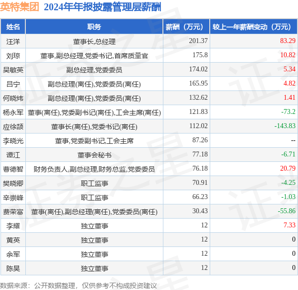Click the name cell 曹德智
This screenshot has width=298, height=290.
pos(13,169)
